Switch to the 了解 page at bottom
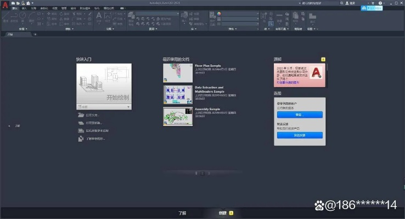Screen dimensions: 405x219 click(x=182, y=213)
